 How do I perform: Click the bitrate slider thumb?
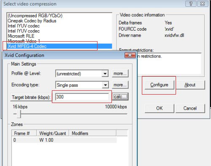coord(19,114)
